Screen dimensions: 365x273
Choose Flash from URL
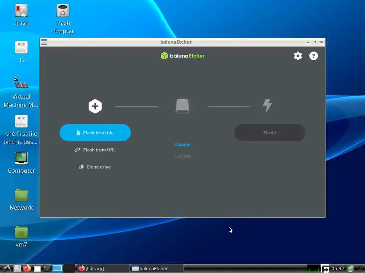(95, 150)
